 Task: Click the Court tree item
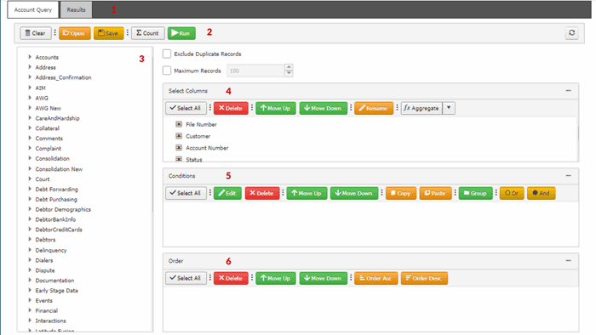point(43,179)
